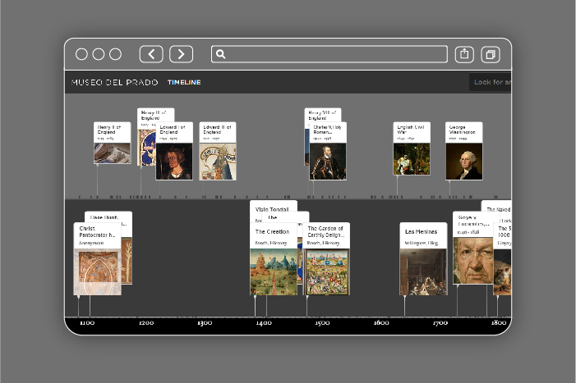The width and height of the screenshot is (576, 383).
Task: Open the Edward III of England card
Action: pos(218,151)
